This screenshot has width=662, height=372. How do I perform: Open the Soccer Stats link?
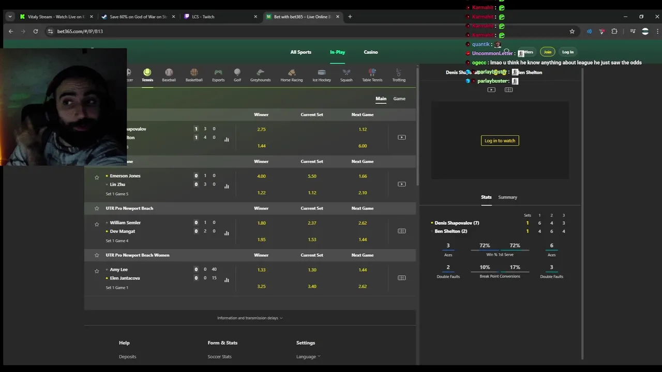pos(219,357)
